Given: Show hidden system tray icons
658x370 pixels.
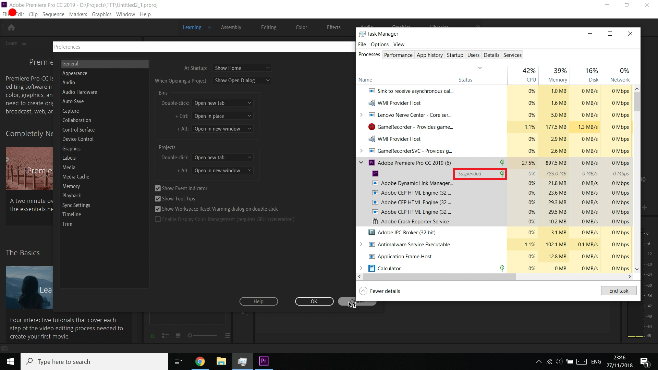Looking at the screenshot, I should click(x=538, y=361).
